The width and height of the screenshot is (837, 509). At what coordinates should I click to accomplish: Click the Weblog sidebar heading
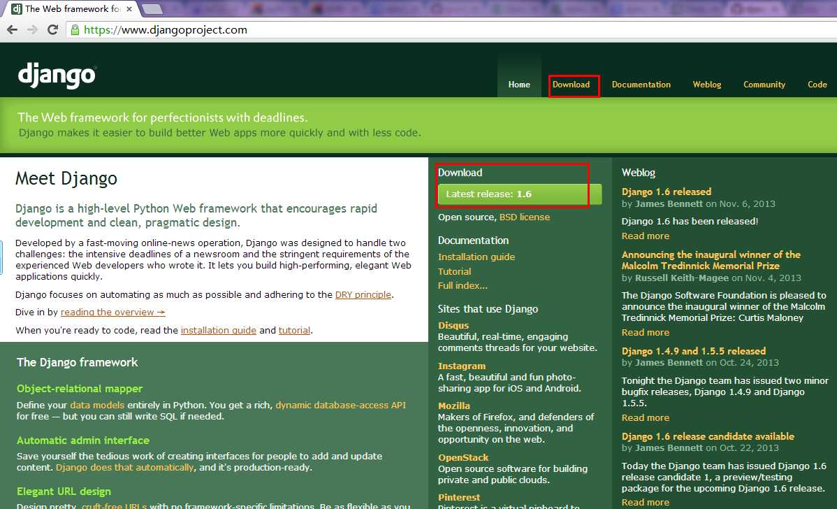pyautogui.click(x=639, y=173)
